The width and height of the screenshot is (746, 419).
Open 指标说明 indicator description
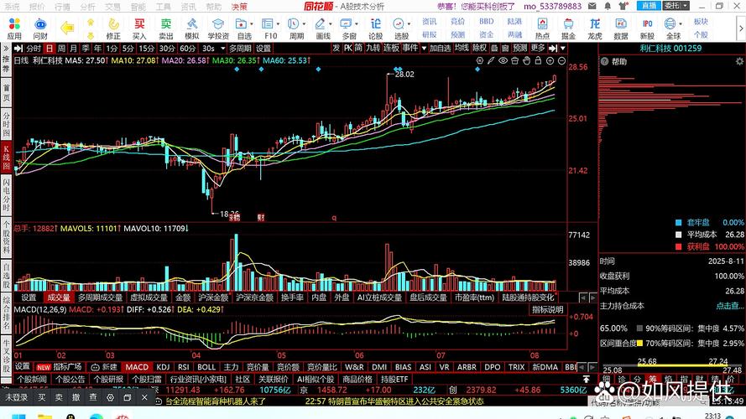[547, 309]
